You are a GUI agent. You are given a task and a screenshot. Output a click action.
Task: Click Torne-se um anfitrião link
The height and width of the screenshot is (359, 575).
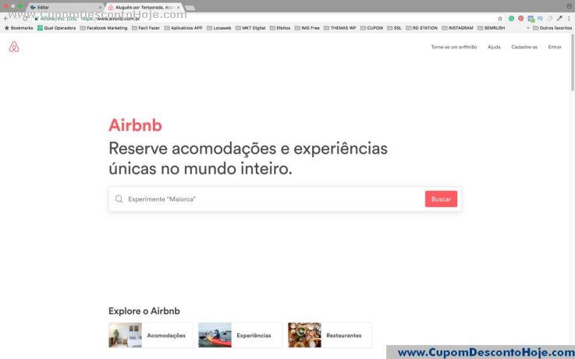(x=454, y=47)
